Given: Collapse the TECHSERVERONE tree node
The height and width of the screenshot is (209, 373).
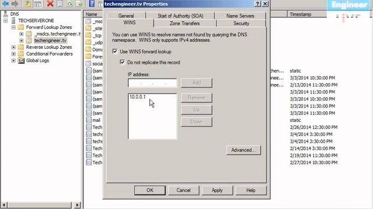Looking at the screenshot, I should pos(5,21).
